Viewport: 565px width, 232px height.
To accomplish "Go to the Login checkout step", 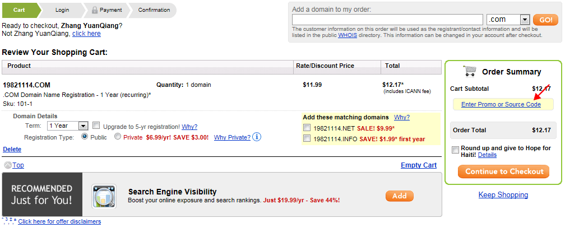I will coord(62,10).
